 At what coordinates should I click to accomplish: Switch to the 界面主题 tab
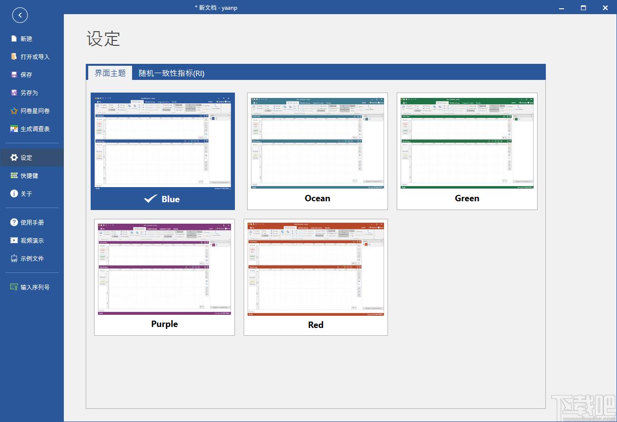coord(110,73)
